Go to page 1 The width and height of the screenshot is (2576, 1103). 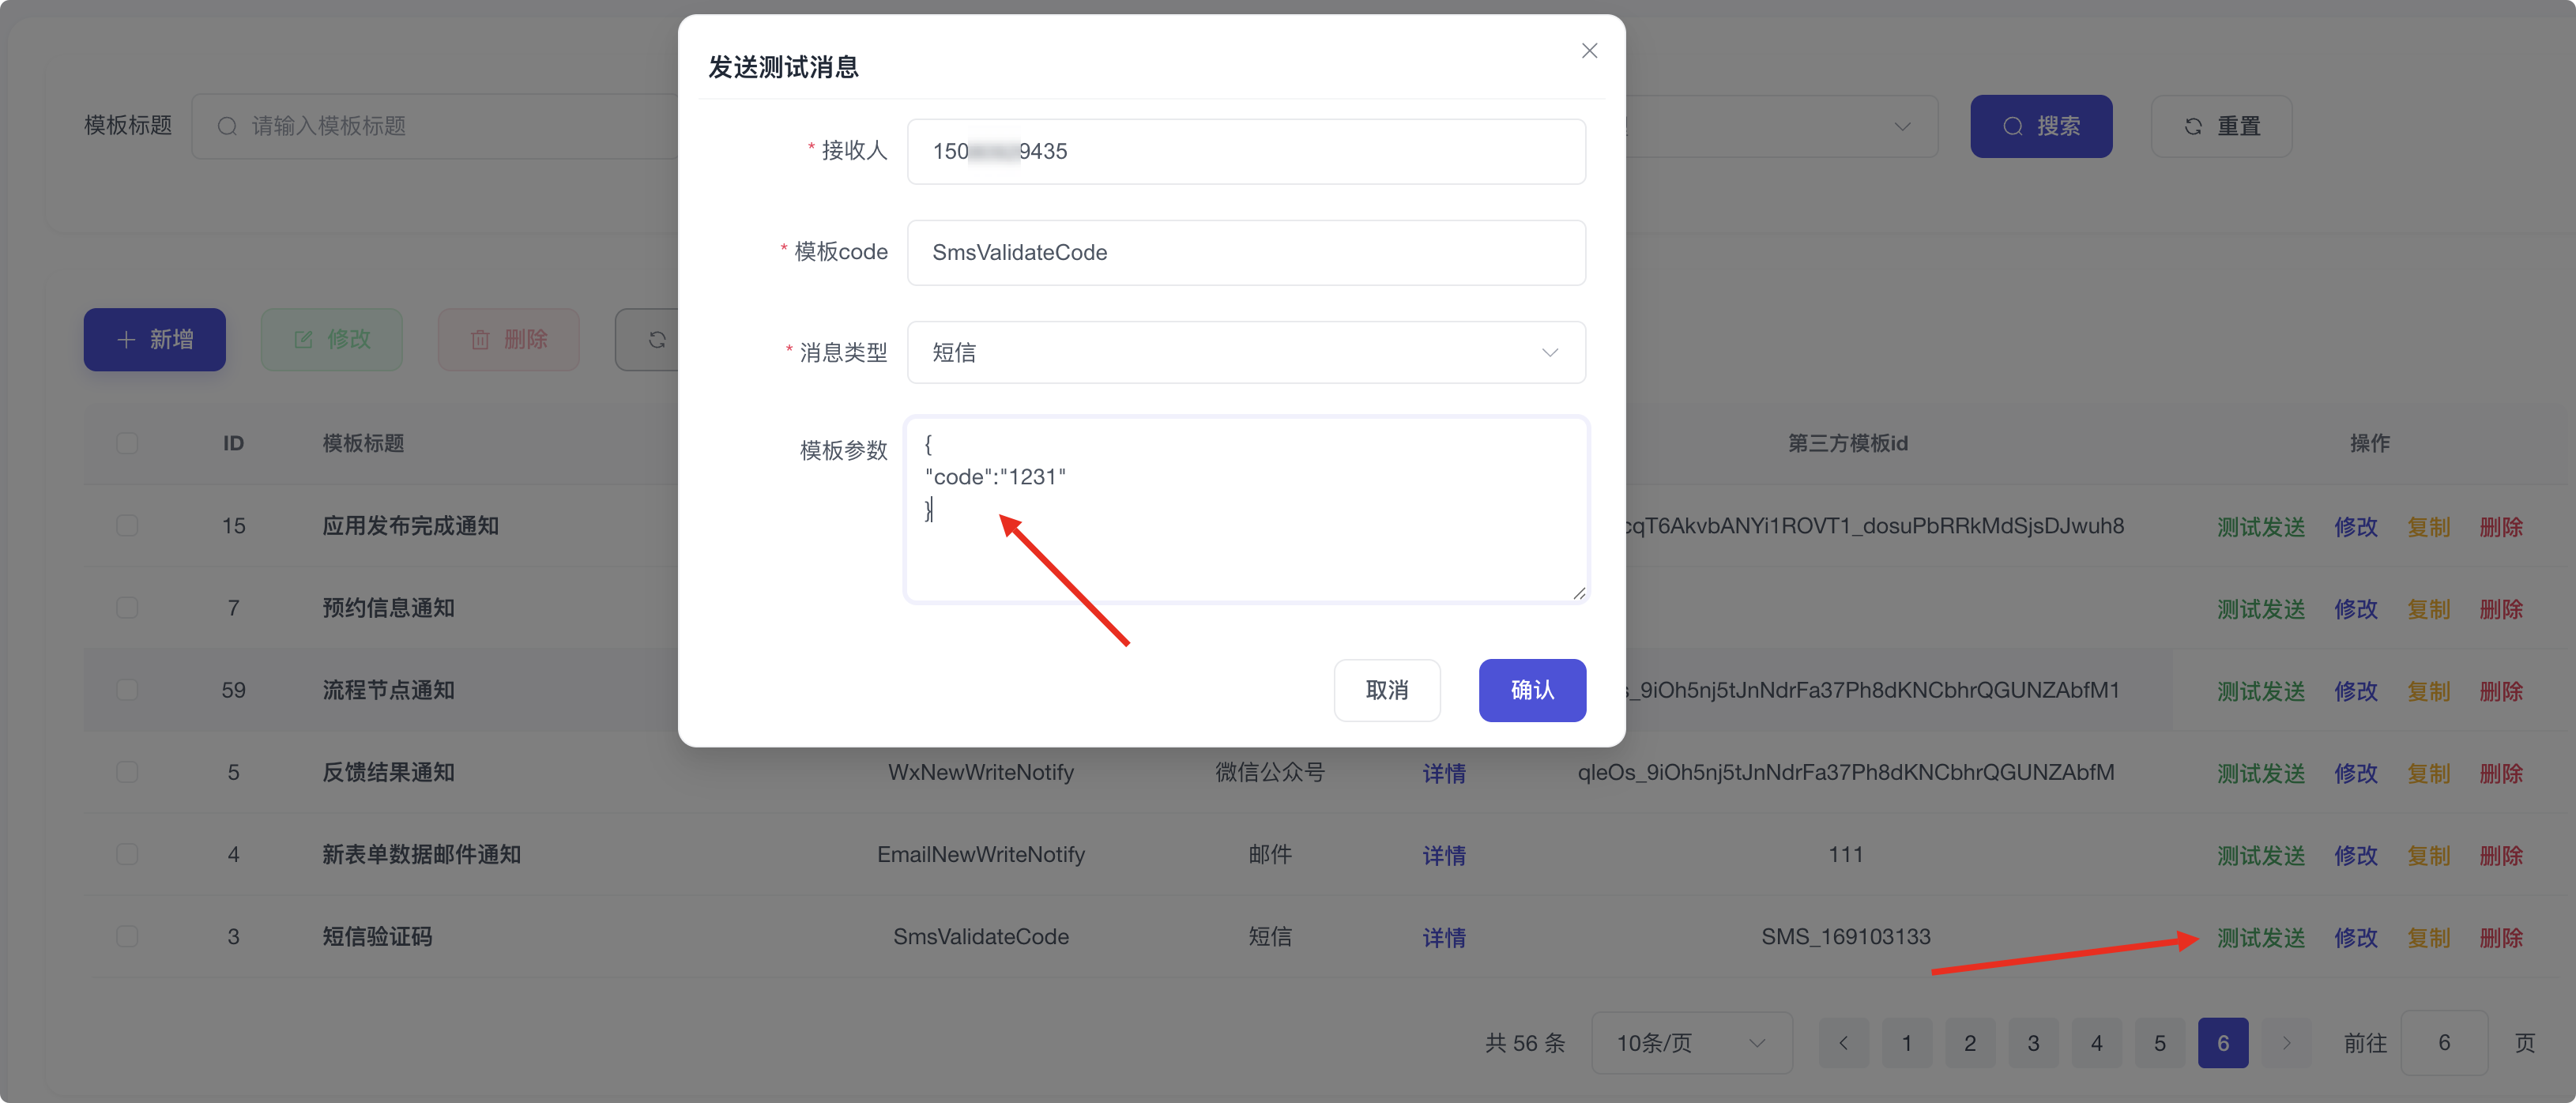[1907, 1043]
